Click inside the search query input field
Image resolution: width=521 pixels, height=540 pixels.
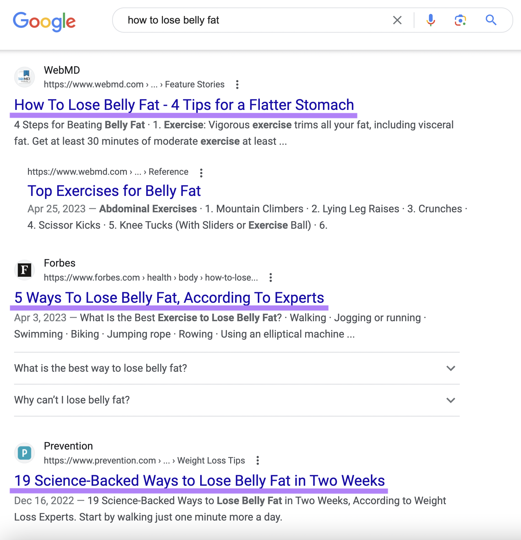(x=239, y=20)
